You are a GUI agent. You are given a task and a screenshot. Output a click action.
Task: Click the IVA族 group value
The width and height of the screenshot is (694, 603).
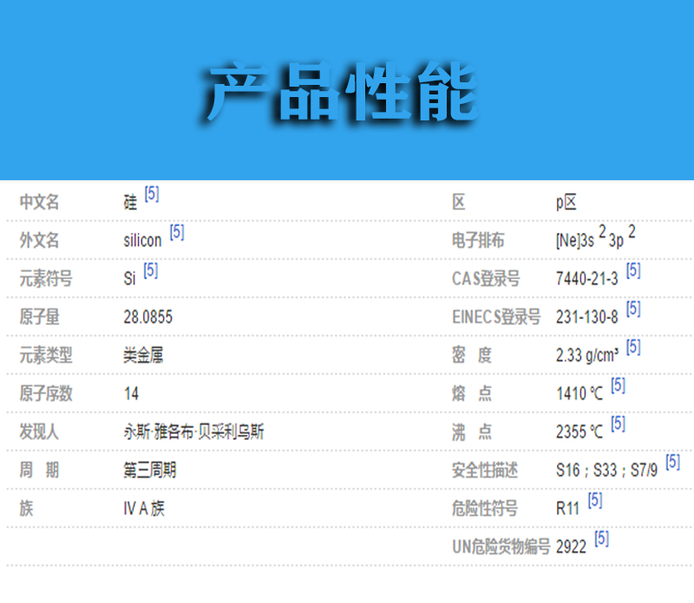pyautogui.click(x=144, y=508)
